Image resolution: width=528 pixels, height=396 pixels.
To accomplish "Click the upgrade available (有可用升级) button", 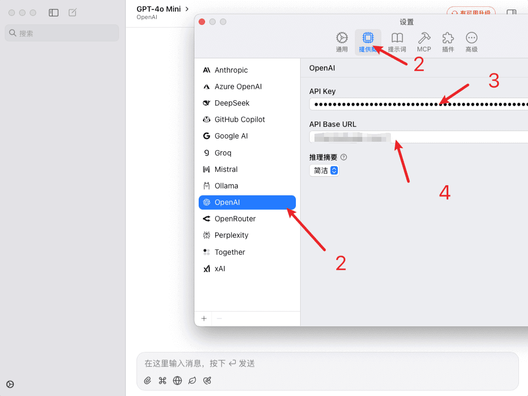I will click(x=471, y=12).
